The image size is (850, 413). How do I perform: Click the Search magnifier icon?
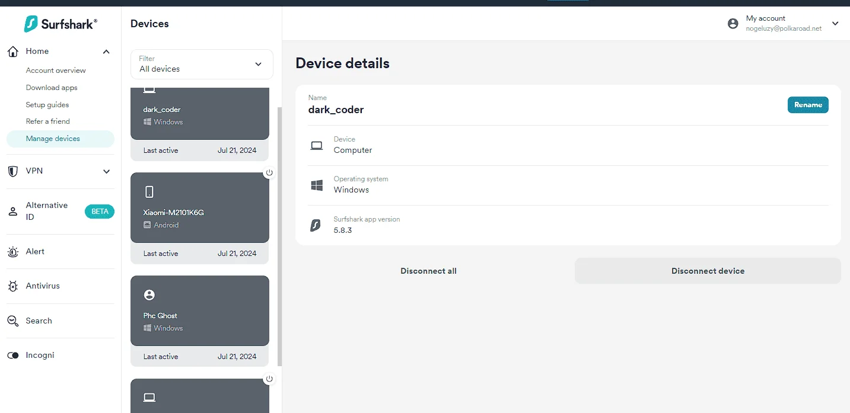(x=12, y=321)
